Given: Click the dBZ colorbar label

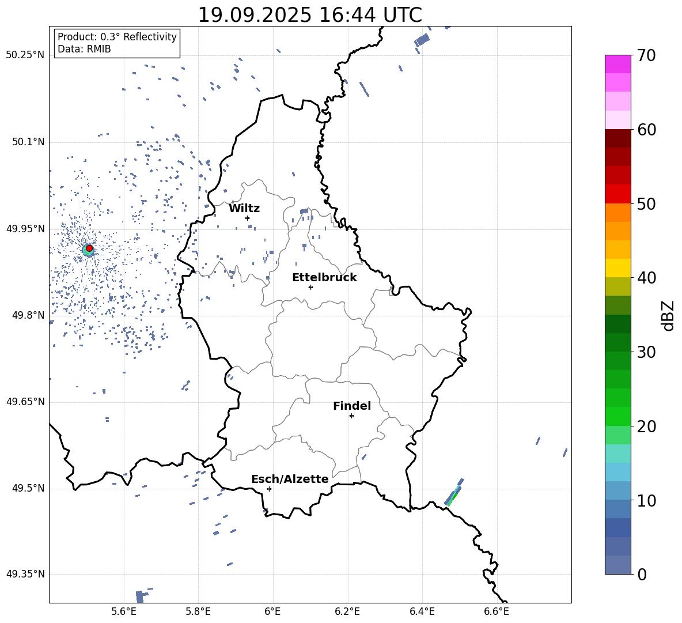Looking at the screenshot, I should [668, 315].
